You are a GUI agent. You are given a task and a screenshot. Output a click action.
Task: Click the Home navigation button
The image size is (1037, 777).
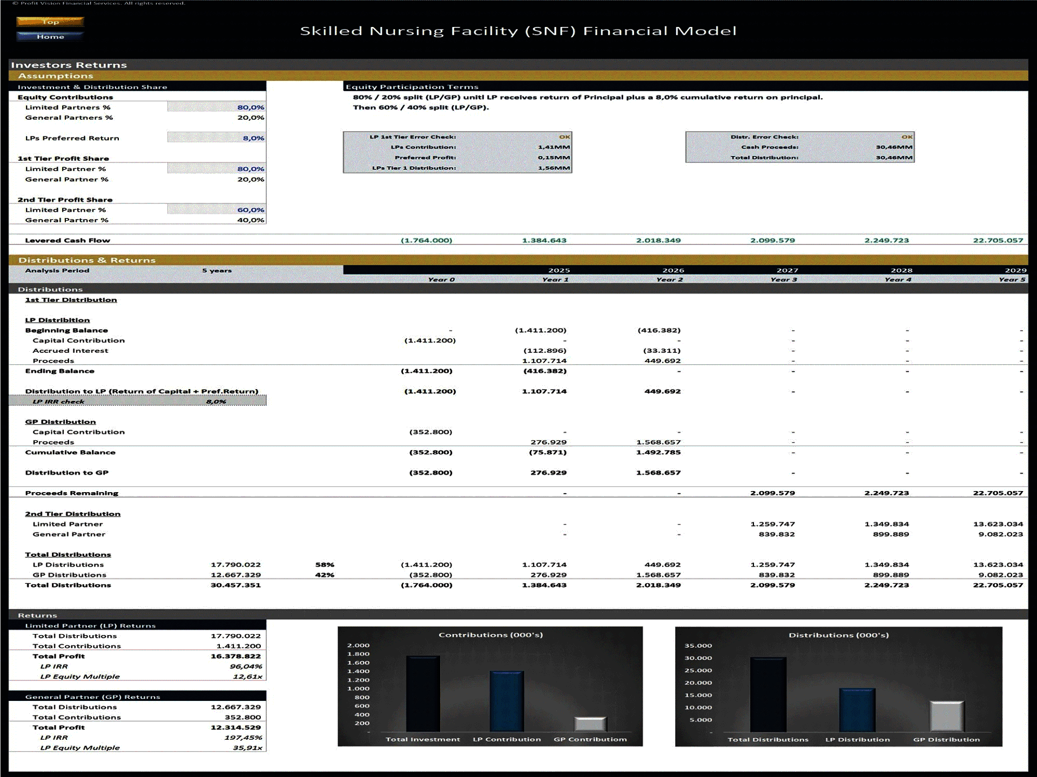click(50, 37)
